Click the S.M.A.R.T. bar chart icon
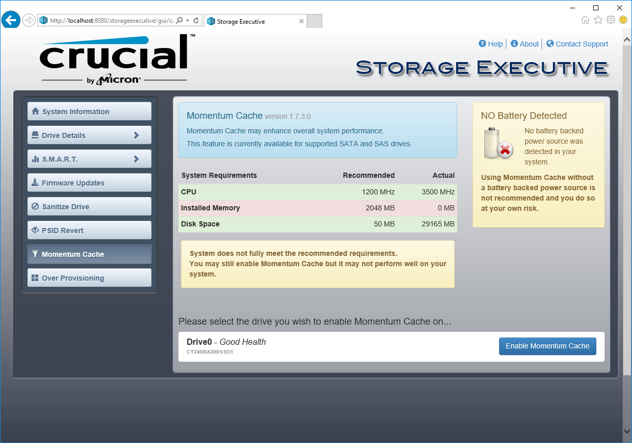Viewport: 632px width, 443px height. [x=35, y=159]
